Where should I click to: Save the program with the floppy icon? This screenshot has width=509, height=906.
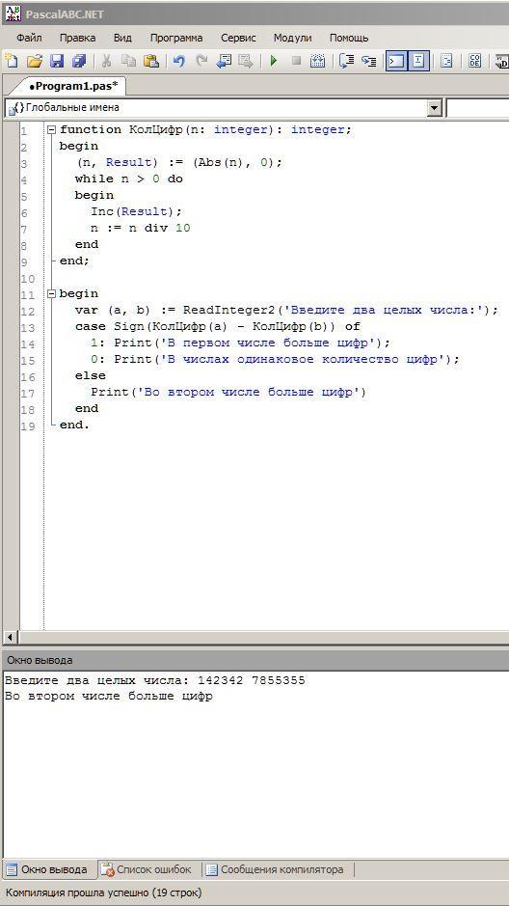coord(57,61)
